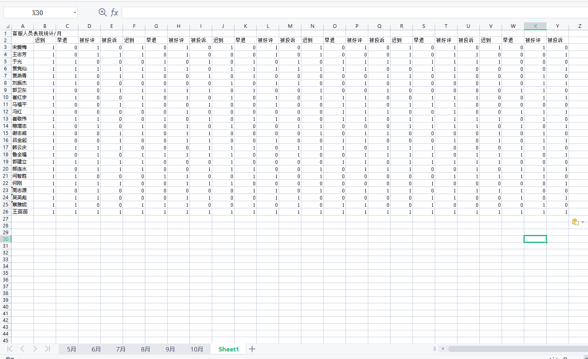Click into the formula bar input
This screenshot has height=359, width=588.
pyautogui.click(x=354, y=13)
